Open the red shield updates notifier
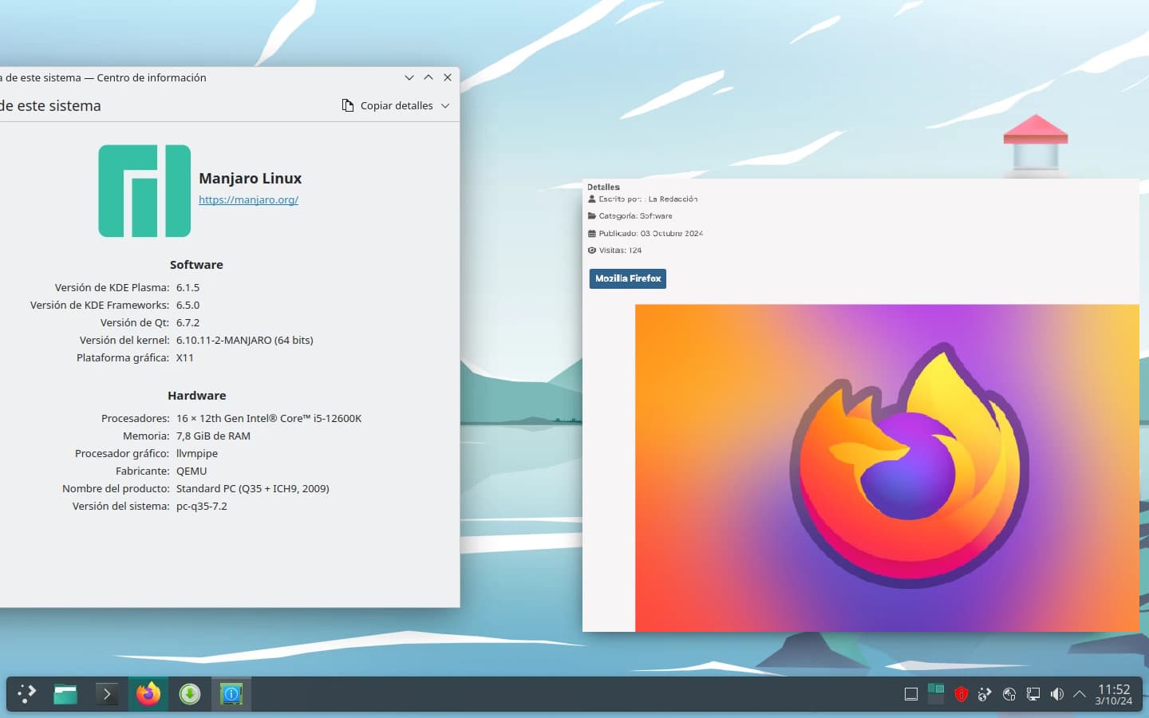This screenshot has width=1149, height=718. click(961, 694)
